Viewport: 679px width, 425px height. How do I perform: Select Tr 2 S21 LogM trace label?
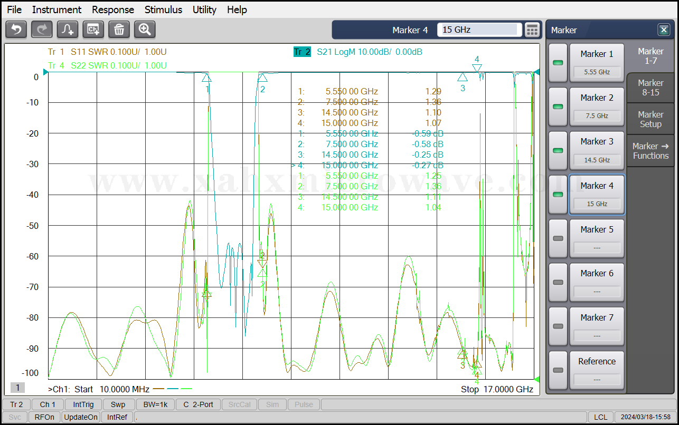click(x=358, y=52)
